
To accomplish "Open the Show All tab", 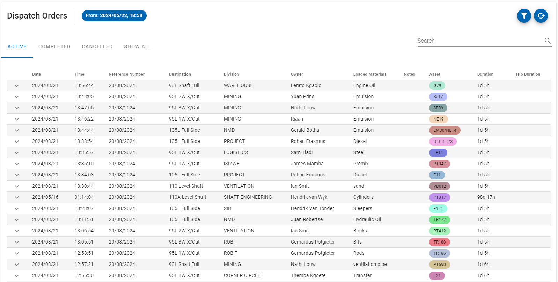I will 138,46.
